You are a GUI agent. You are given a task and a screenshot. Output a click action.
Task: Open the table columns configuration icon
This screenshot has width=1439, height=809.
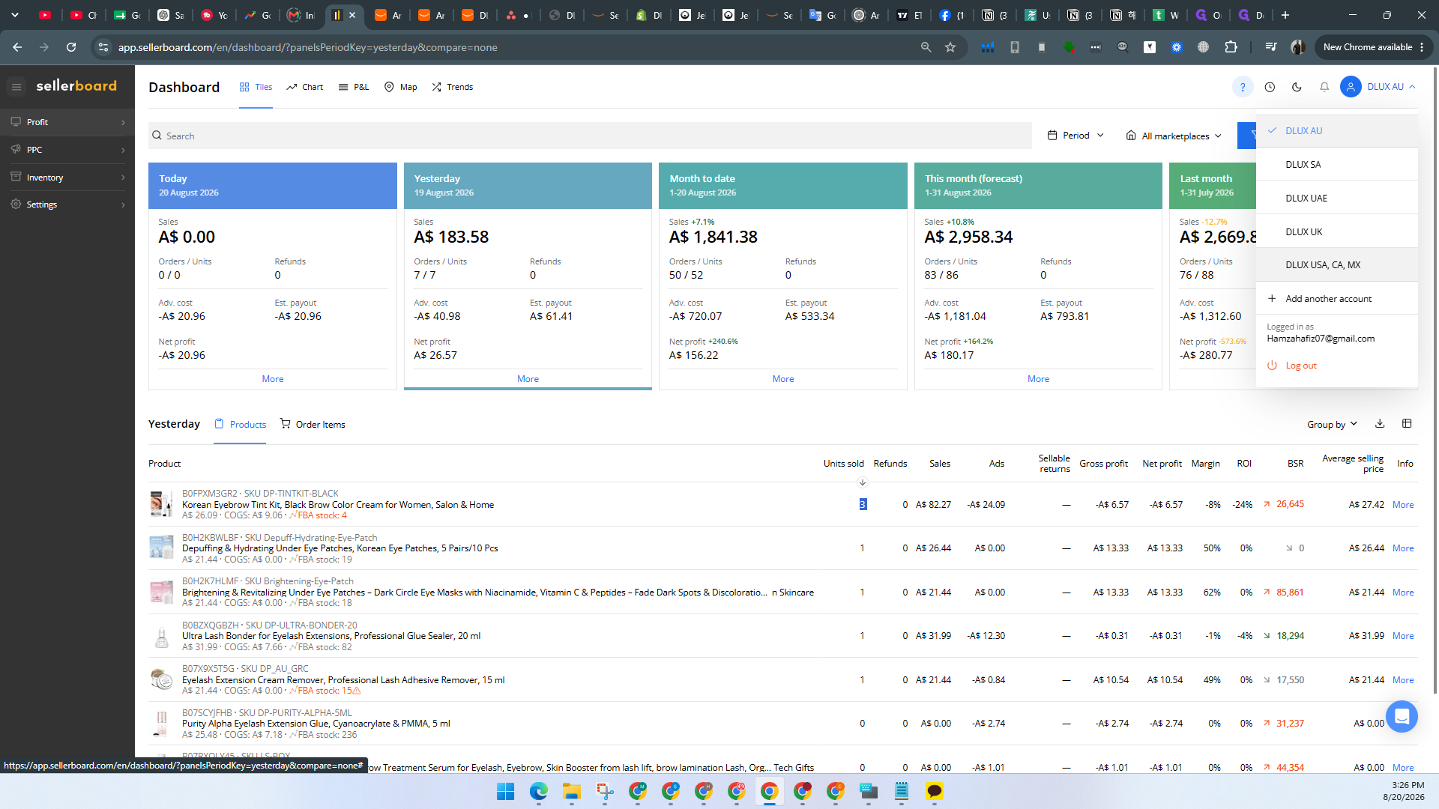(x=1407, y=424)
